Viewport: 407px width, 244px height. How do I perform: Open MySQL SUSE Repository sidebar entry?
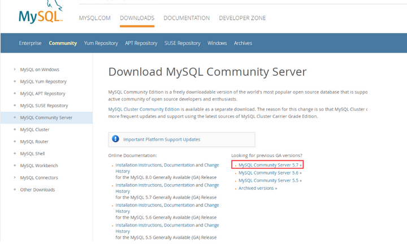tap(44, 106)
